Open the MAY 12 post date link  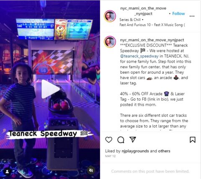coord(110,156)
